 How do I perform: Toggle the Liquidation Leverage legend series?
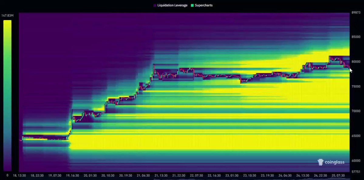coord(170,5)
